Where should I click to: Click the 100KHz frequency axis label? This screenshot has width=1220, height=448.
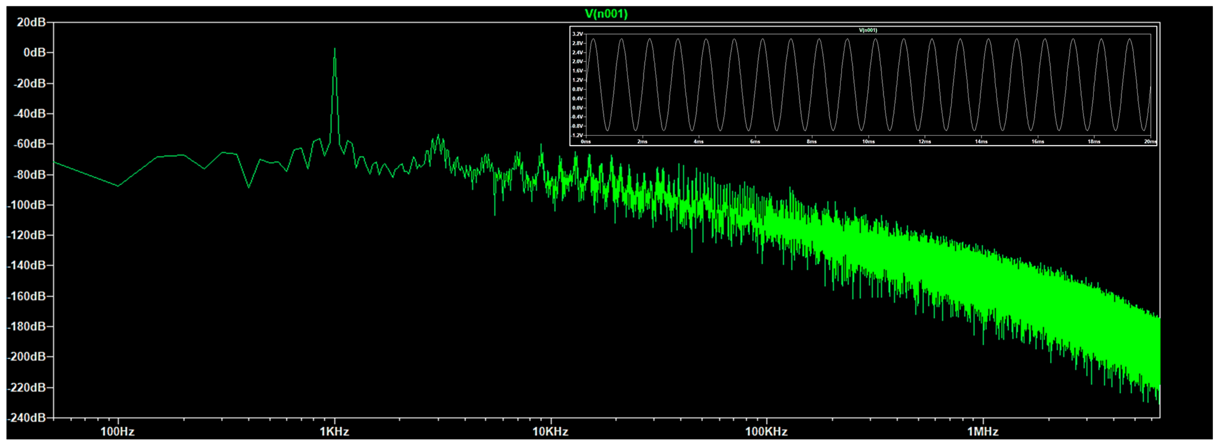click(x=766, y=431)
